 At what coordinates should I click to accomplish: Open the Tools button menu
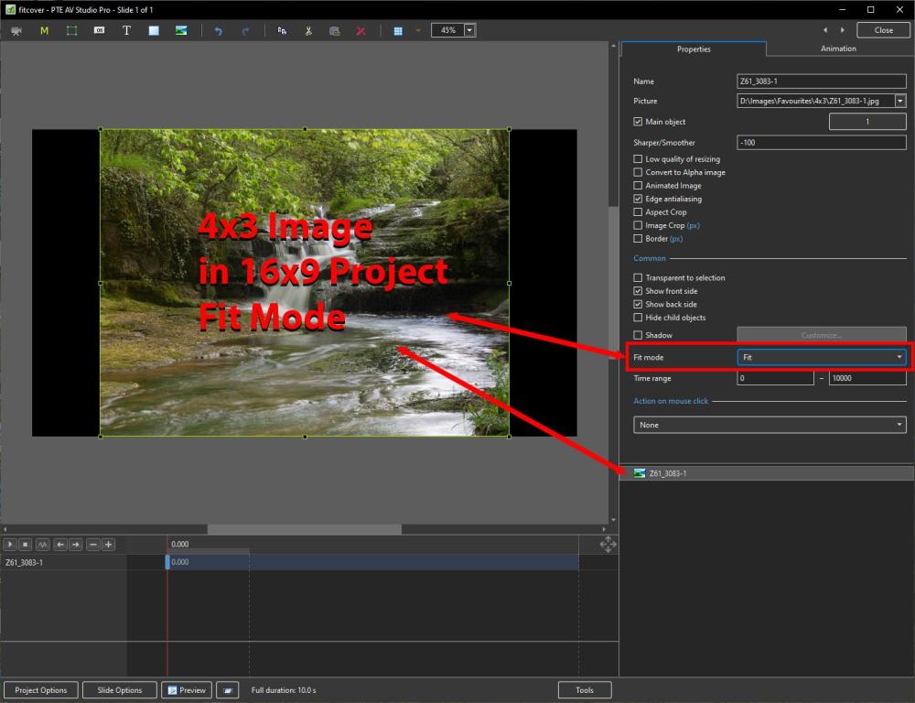585,690
